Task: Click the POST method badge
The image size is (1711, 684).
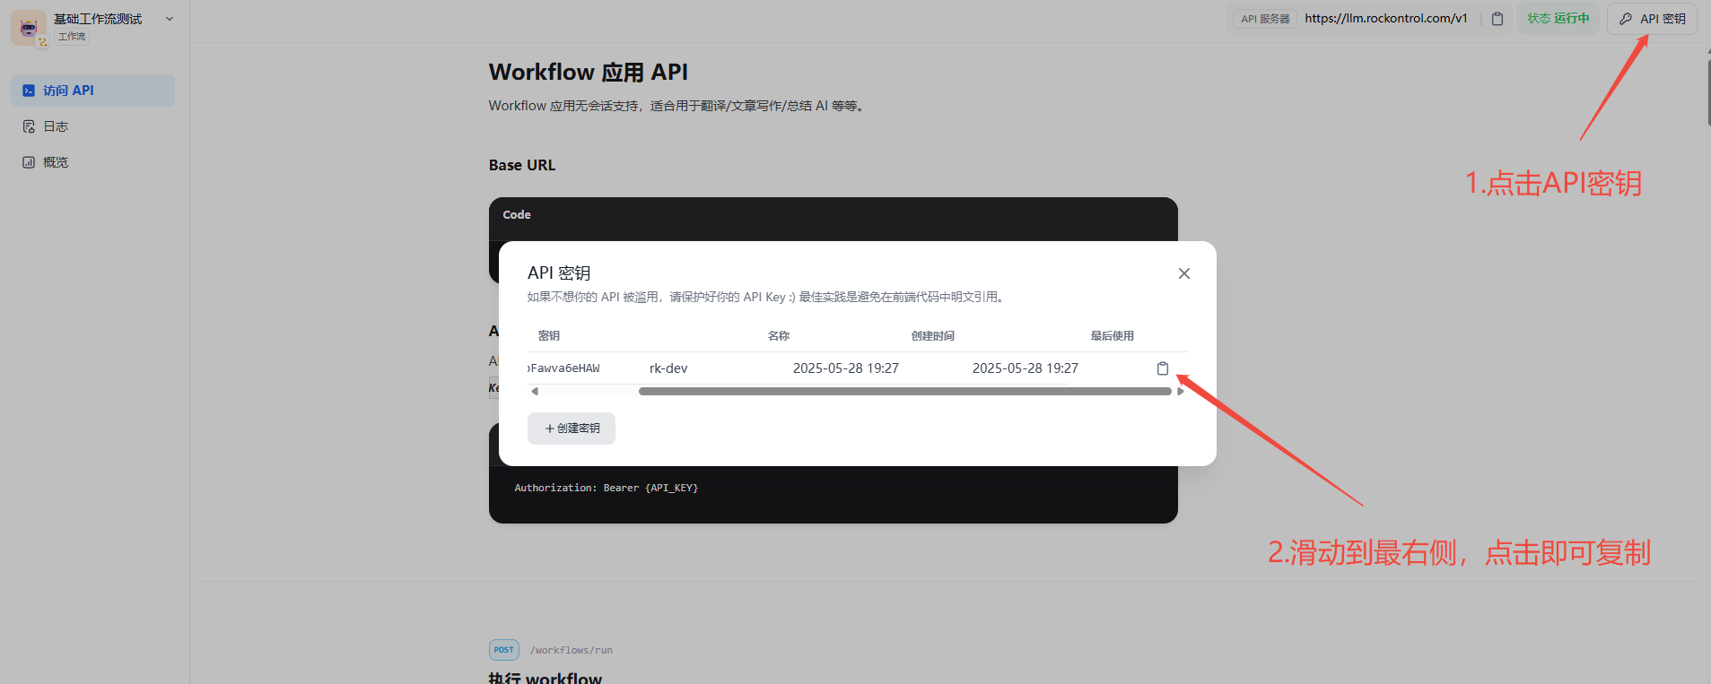Action: click(503, 650)
